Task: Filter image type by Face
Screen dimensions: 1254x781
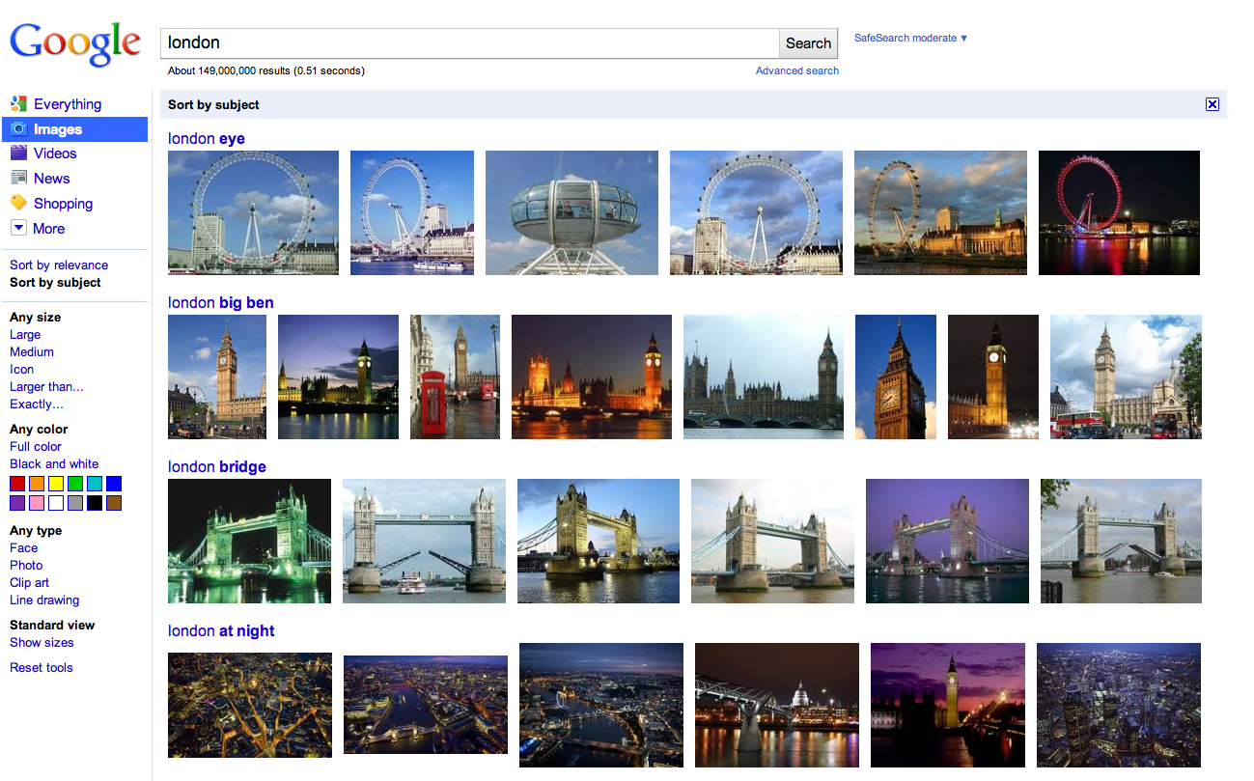Action: pyautogui.click(x=24, y=548)
